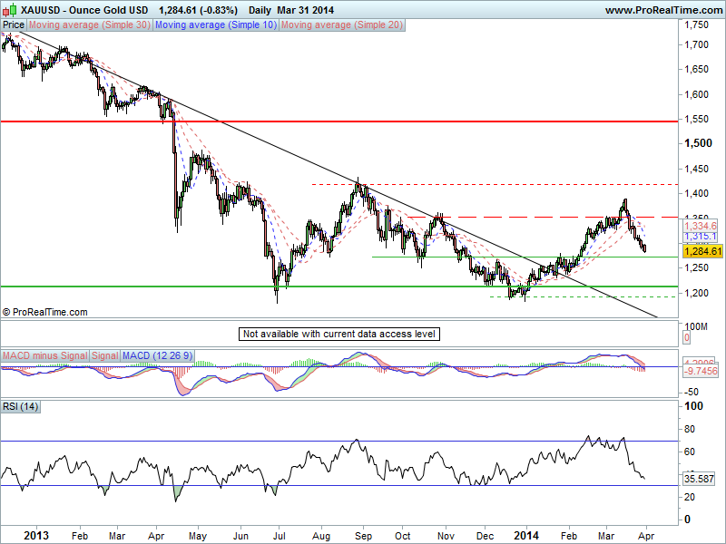Click the 1,550 price axis label

[697, 119]
